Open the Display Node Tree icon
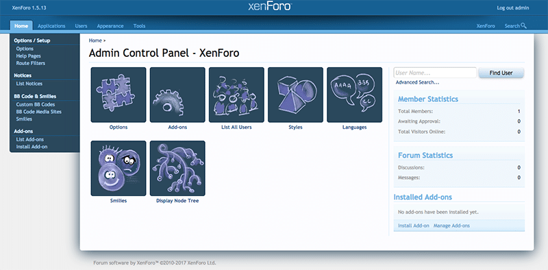 pos(177,168)
